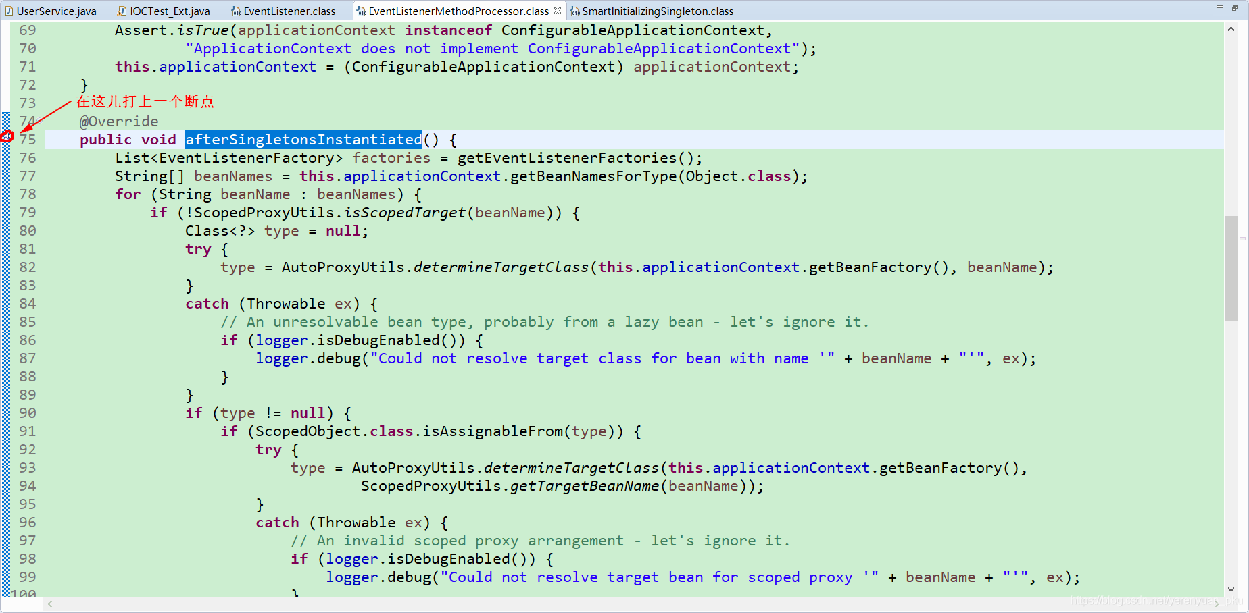Minimize the editor area

pyautogui.click(x=1220, y=7)
